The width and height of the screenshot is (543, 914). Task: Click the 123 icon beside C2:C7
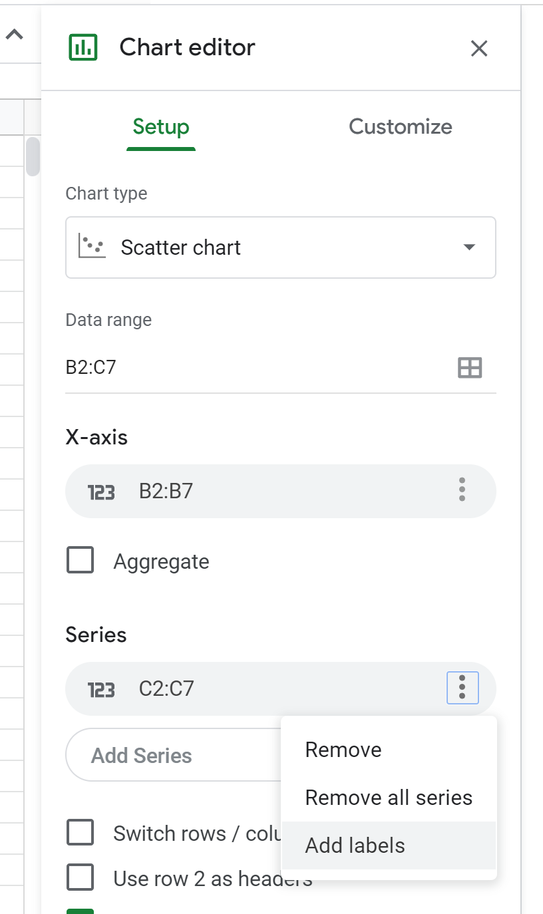point(101,690)
